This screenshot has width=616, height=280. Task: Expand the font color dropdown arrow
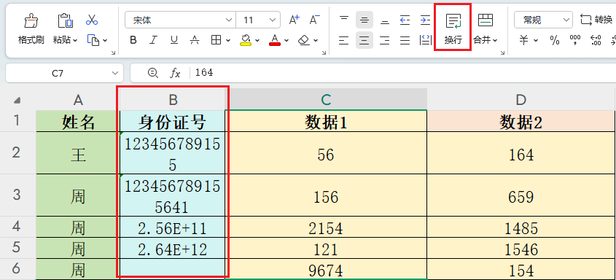(x=286, y=40)
